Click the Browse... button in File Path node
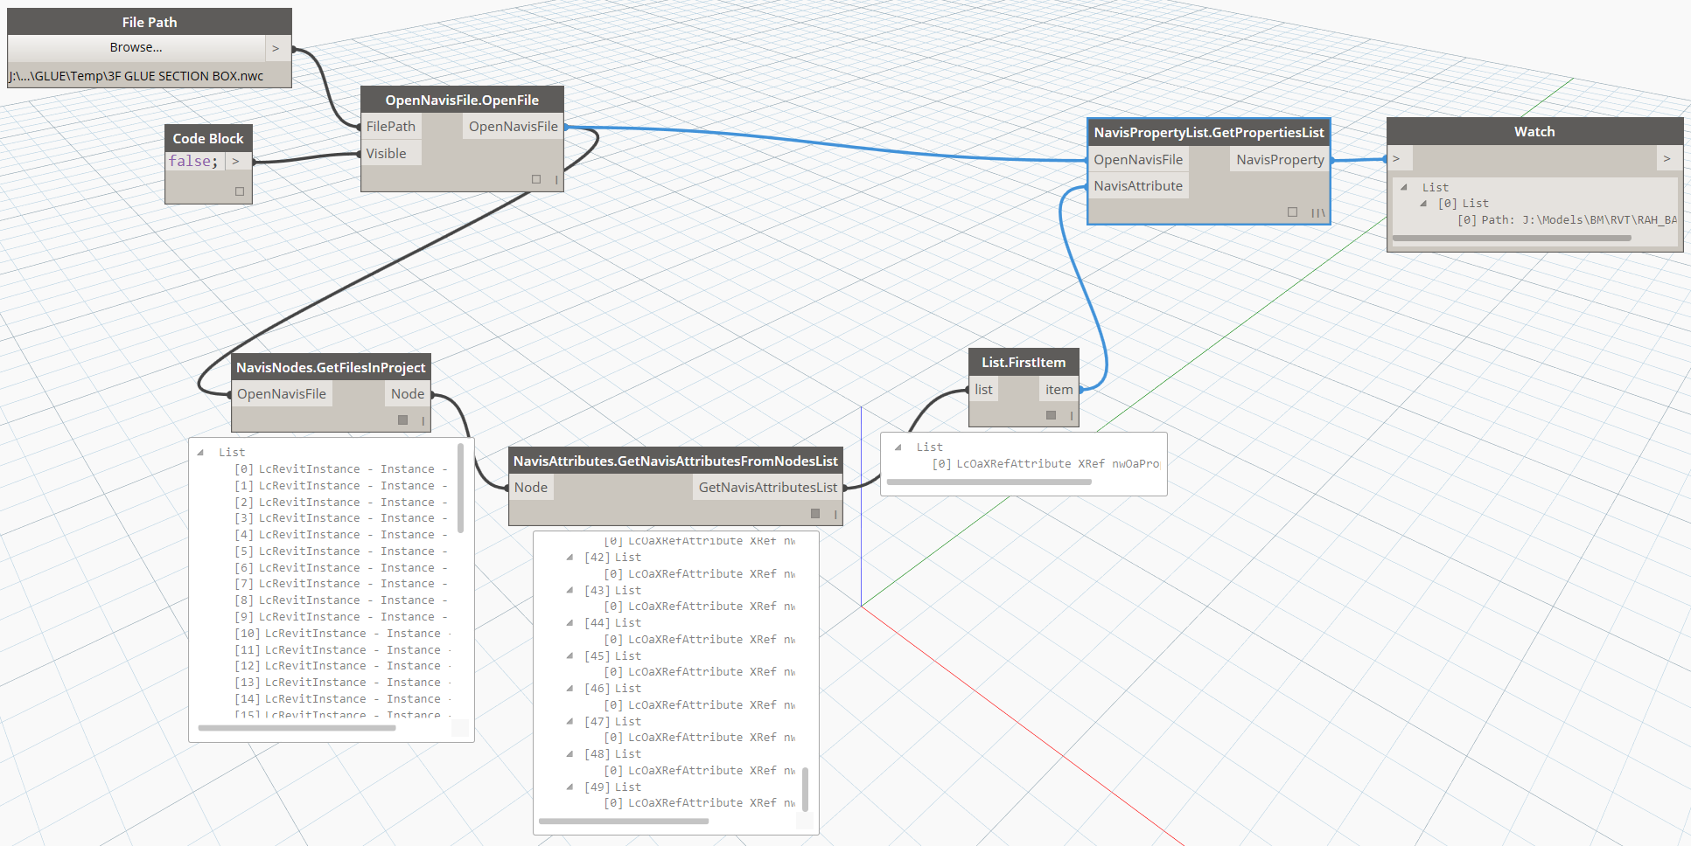Viewport: 1691px width, 846px height. tap(136, 48)
